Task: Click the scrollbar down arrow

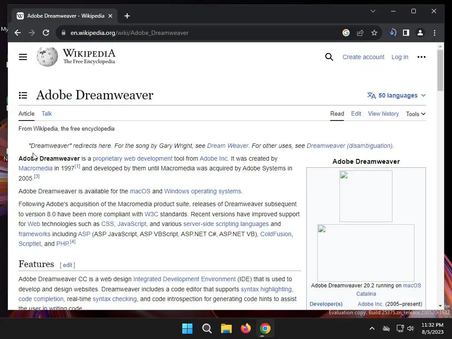Action: (x=440, y=306)
